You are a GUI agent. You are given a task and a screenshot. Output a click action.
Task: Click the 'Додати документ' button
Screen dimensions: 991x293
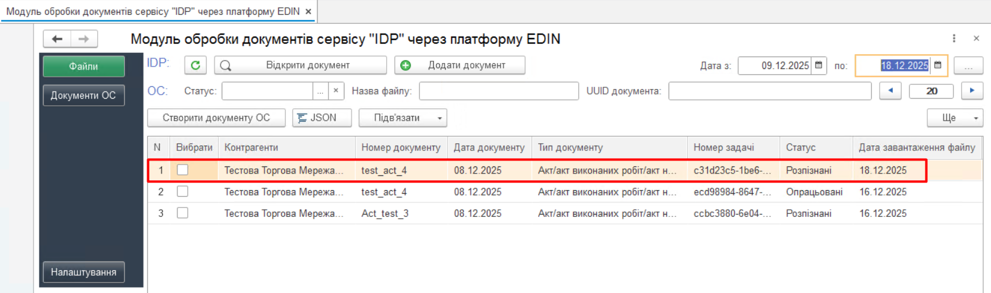(x=459, y=65)
